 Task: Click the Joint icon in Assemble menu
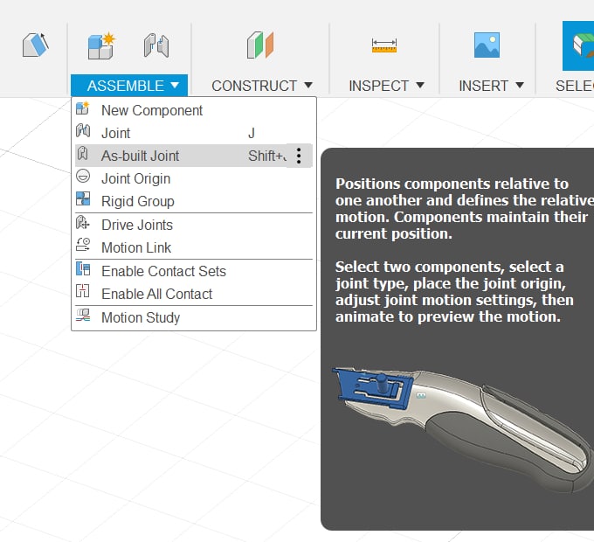[83, 131]
